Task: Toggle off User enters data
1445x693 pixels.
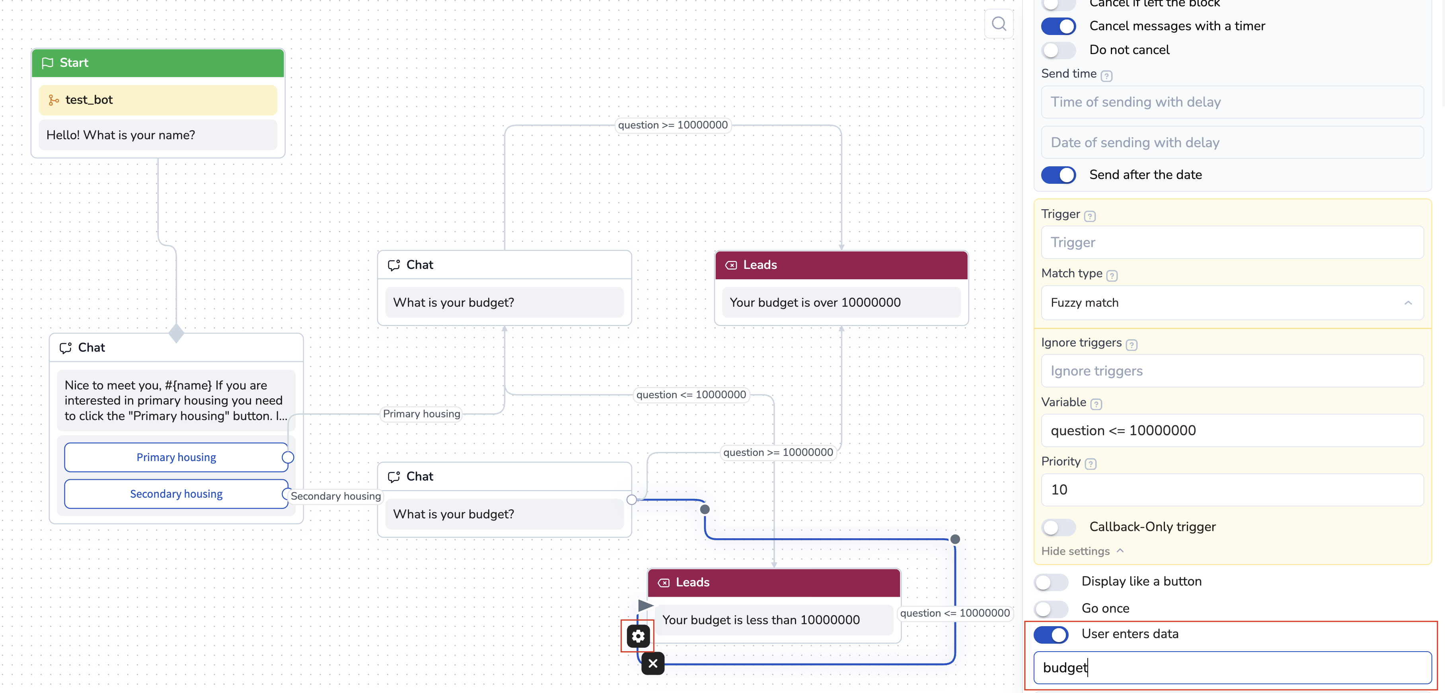Action: coord(1051,634)
